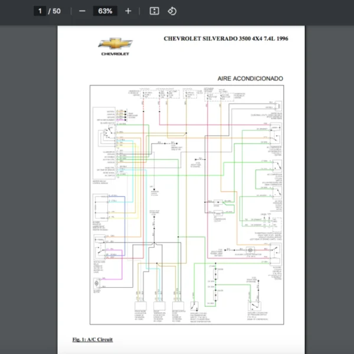Click the 63% zoom level field
The image size is (354, 354).
(106, 11)
